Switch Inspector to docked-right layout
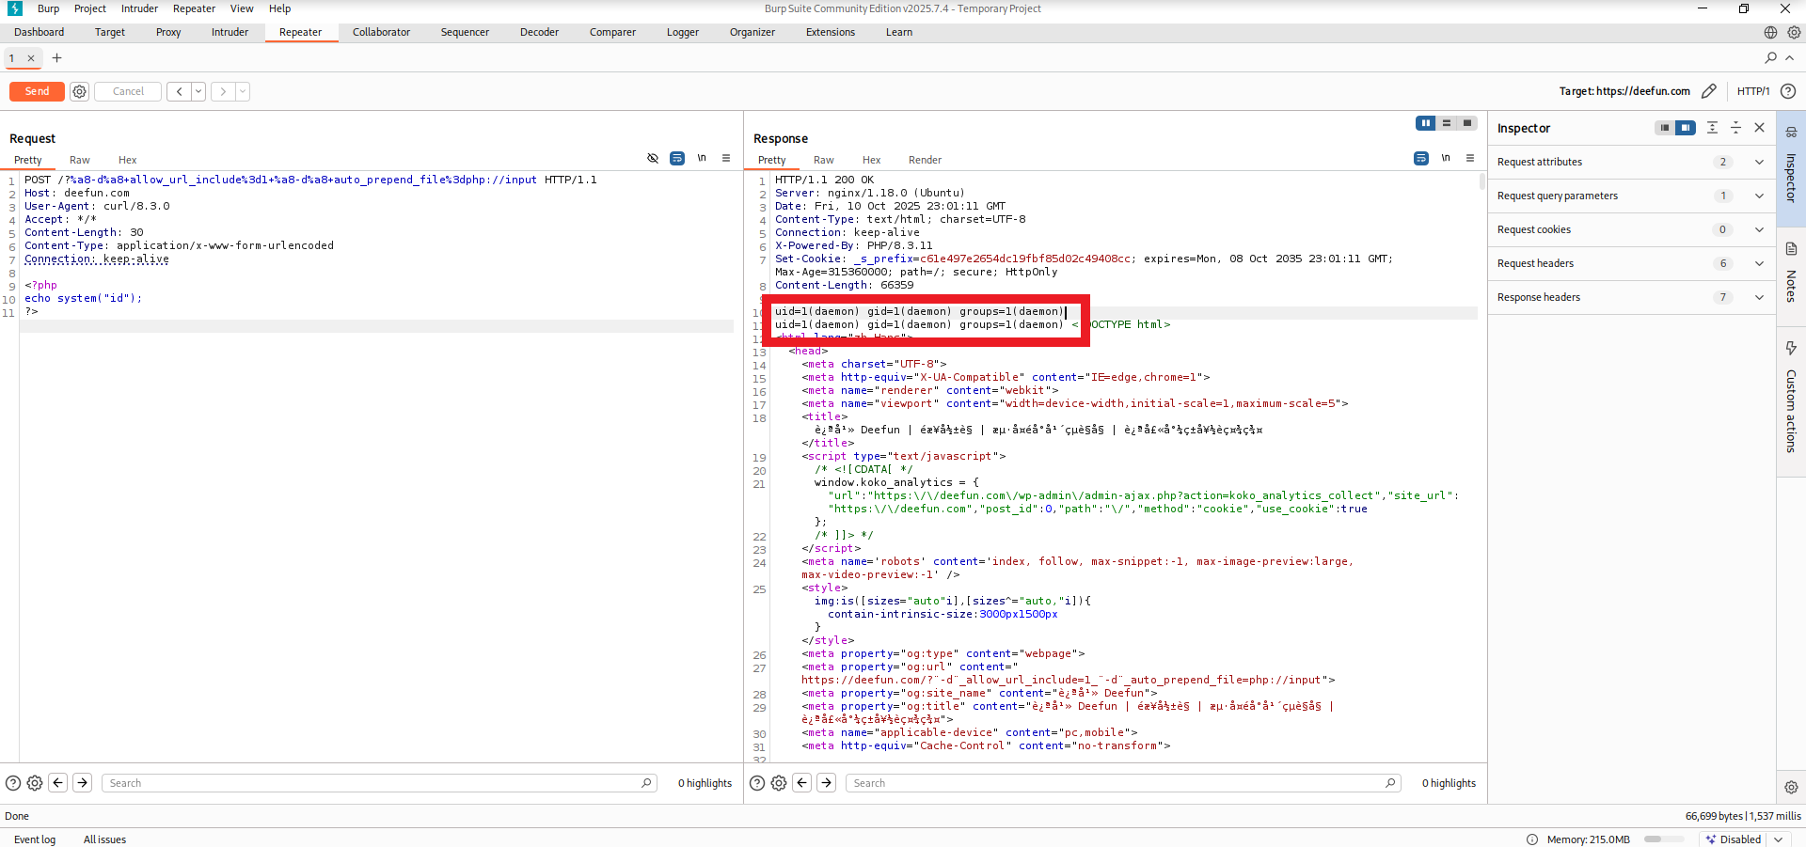Viewport: 1806px width, 847px height. coord(1686,128)
